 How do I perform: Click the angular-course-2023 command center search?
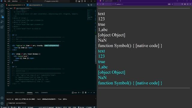pos(51,1)
